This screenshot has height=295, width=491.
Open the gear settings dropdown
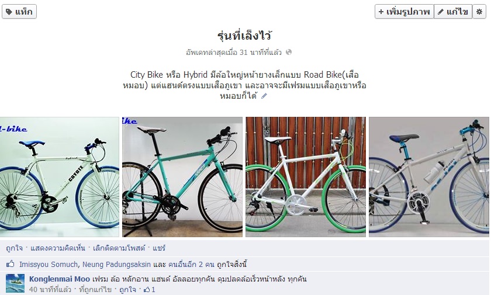(479, 12)
